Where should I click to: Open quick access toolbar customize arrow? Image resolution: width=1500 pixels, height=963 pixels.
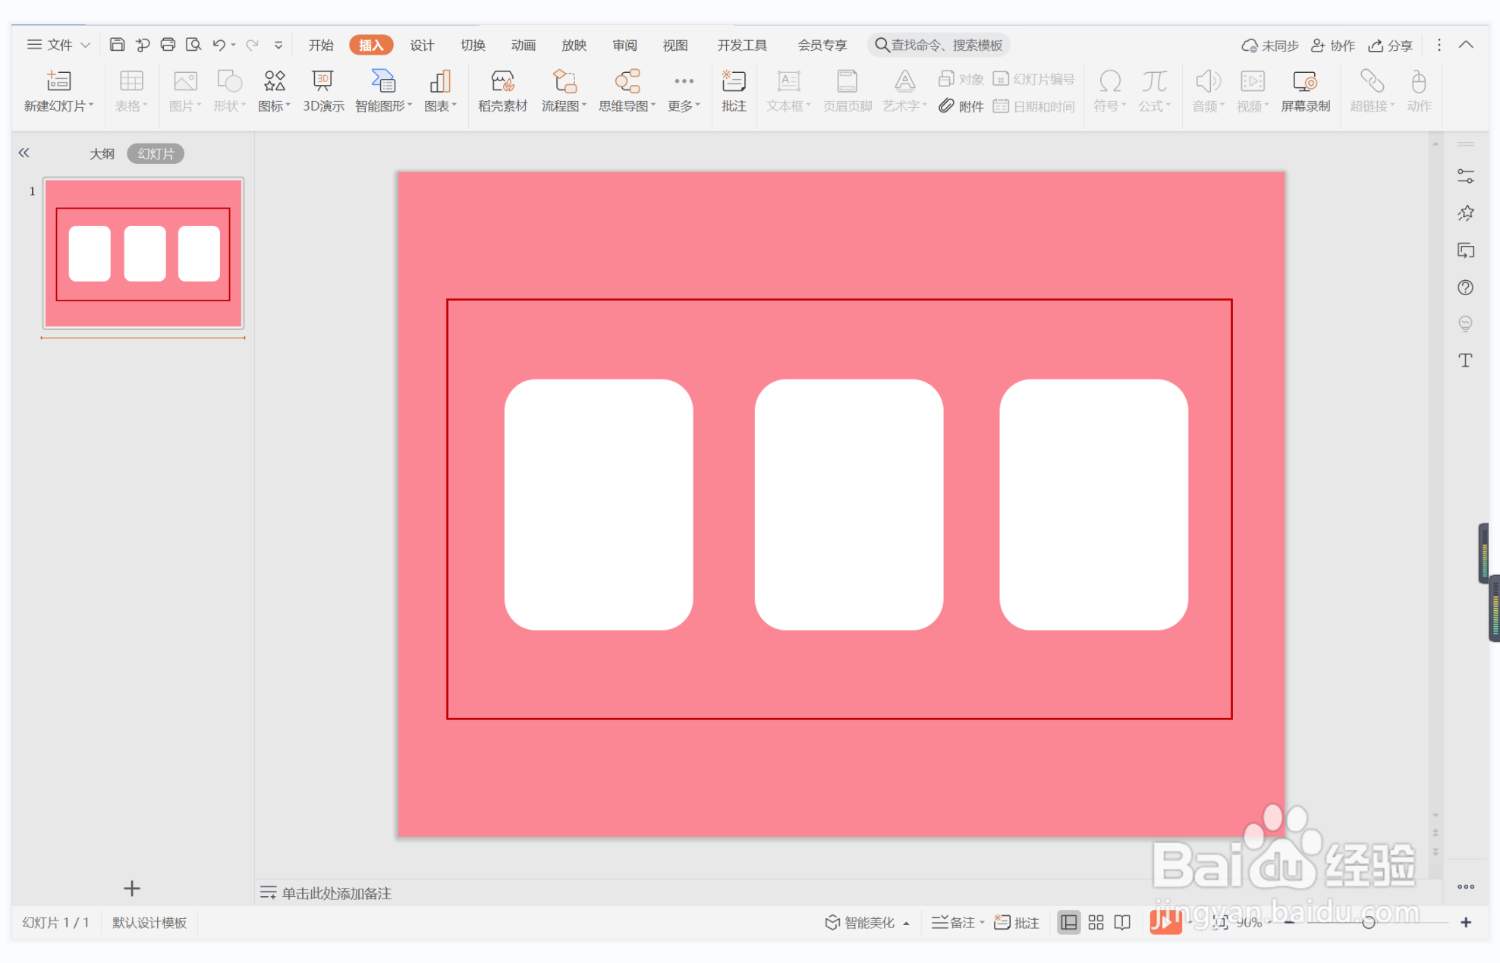click(x=278, y=45)
